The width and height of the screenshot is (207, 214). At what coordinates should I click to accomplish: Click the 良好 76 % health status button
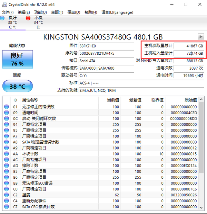(17, 59)
